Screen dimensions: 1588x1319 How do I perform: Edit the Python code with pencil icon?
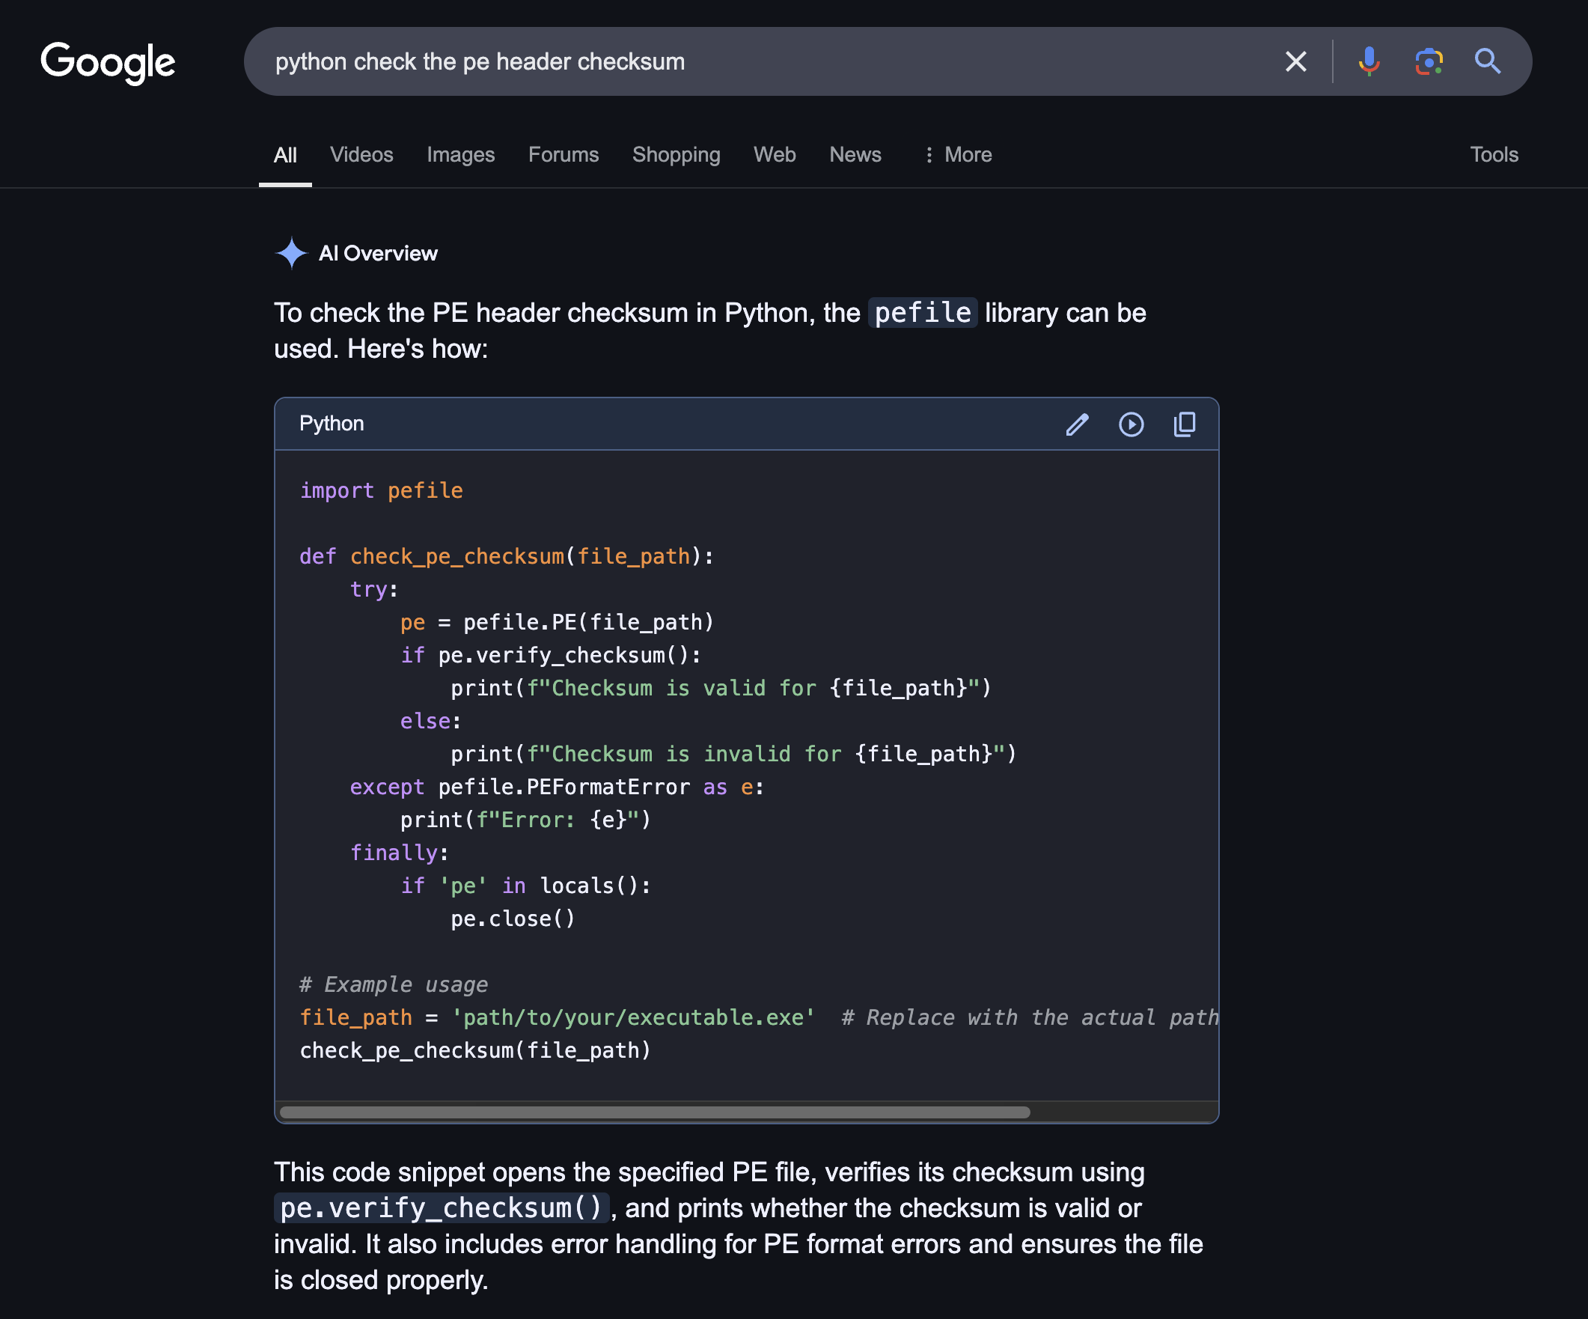click(1077, 424)
